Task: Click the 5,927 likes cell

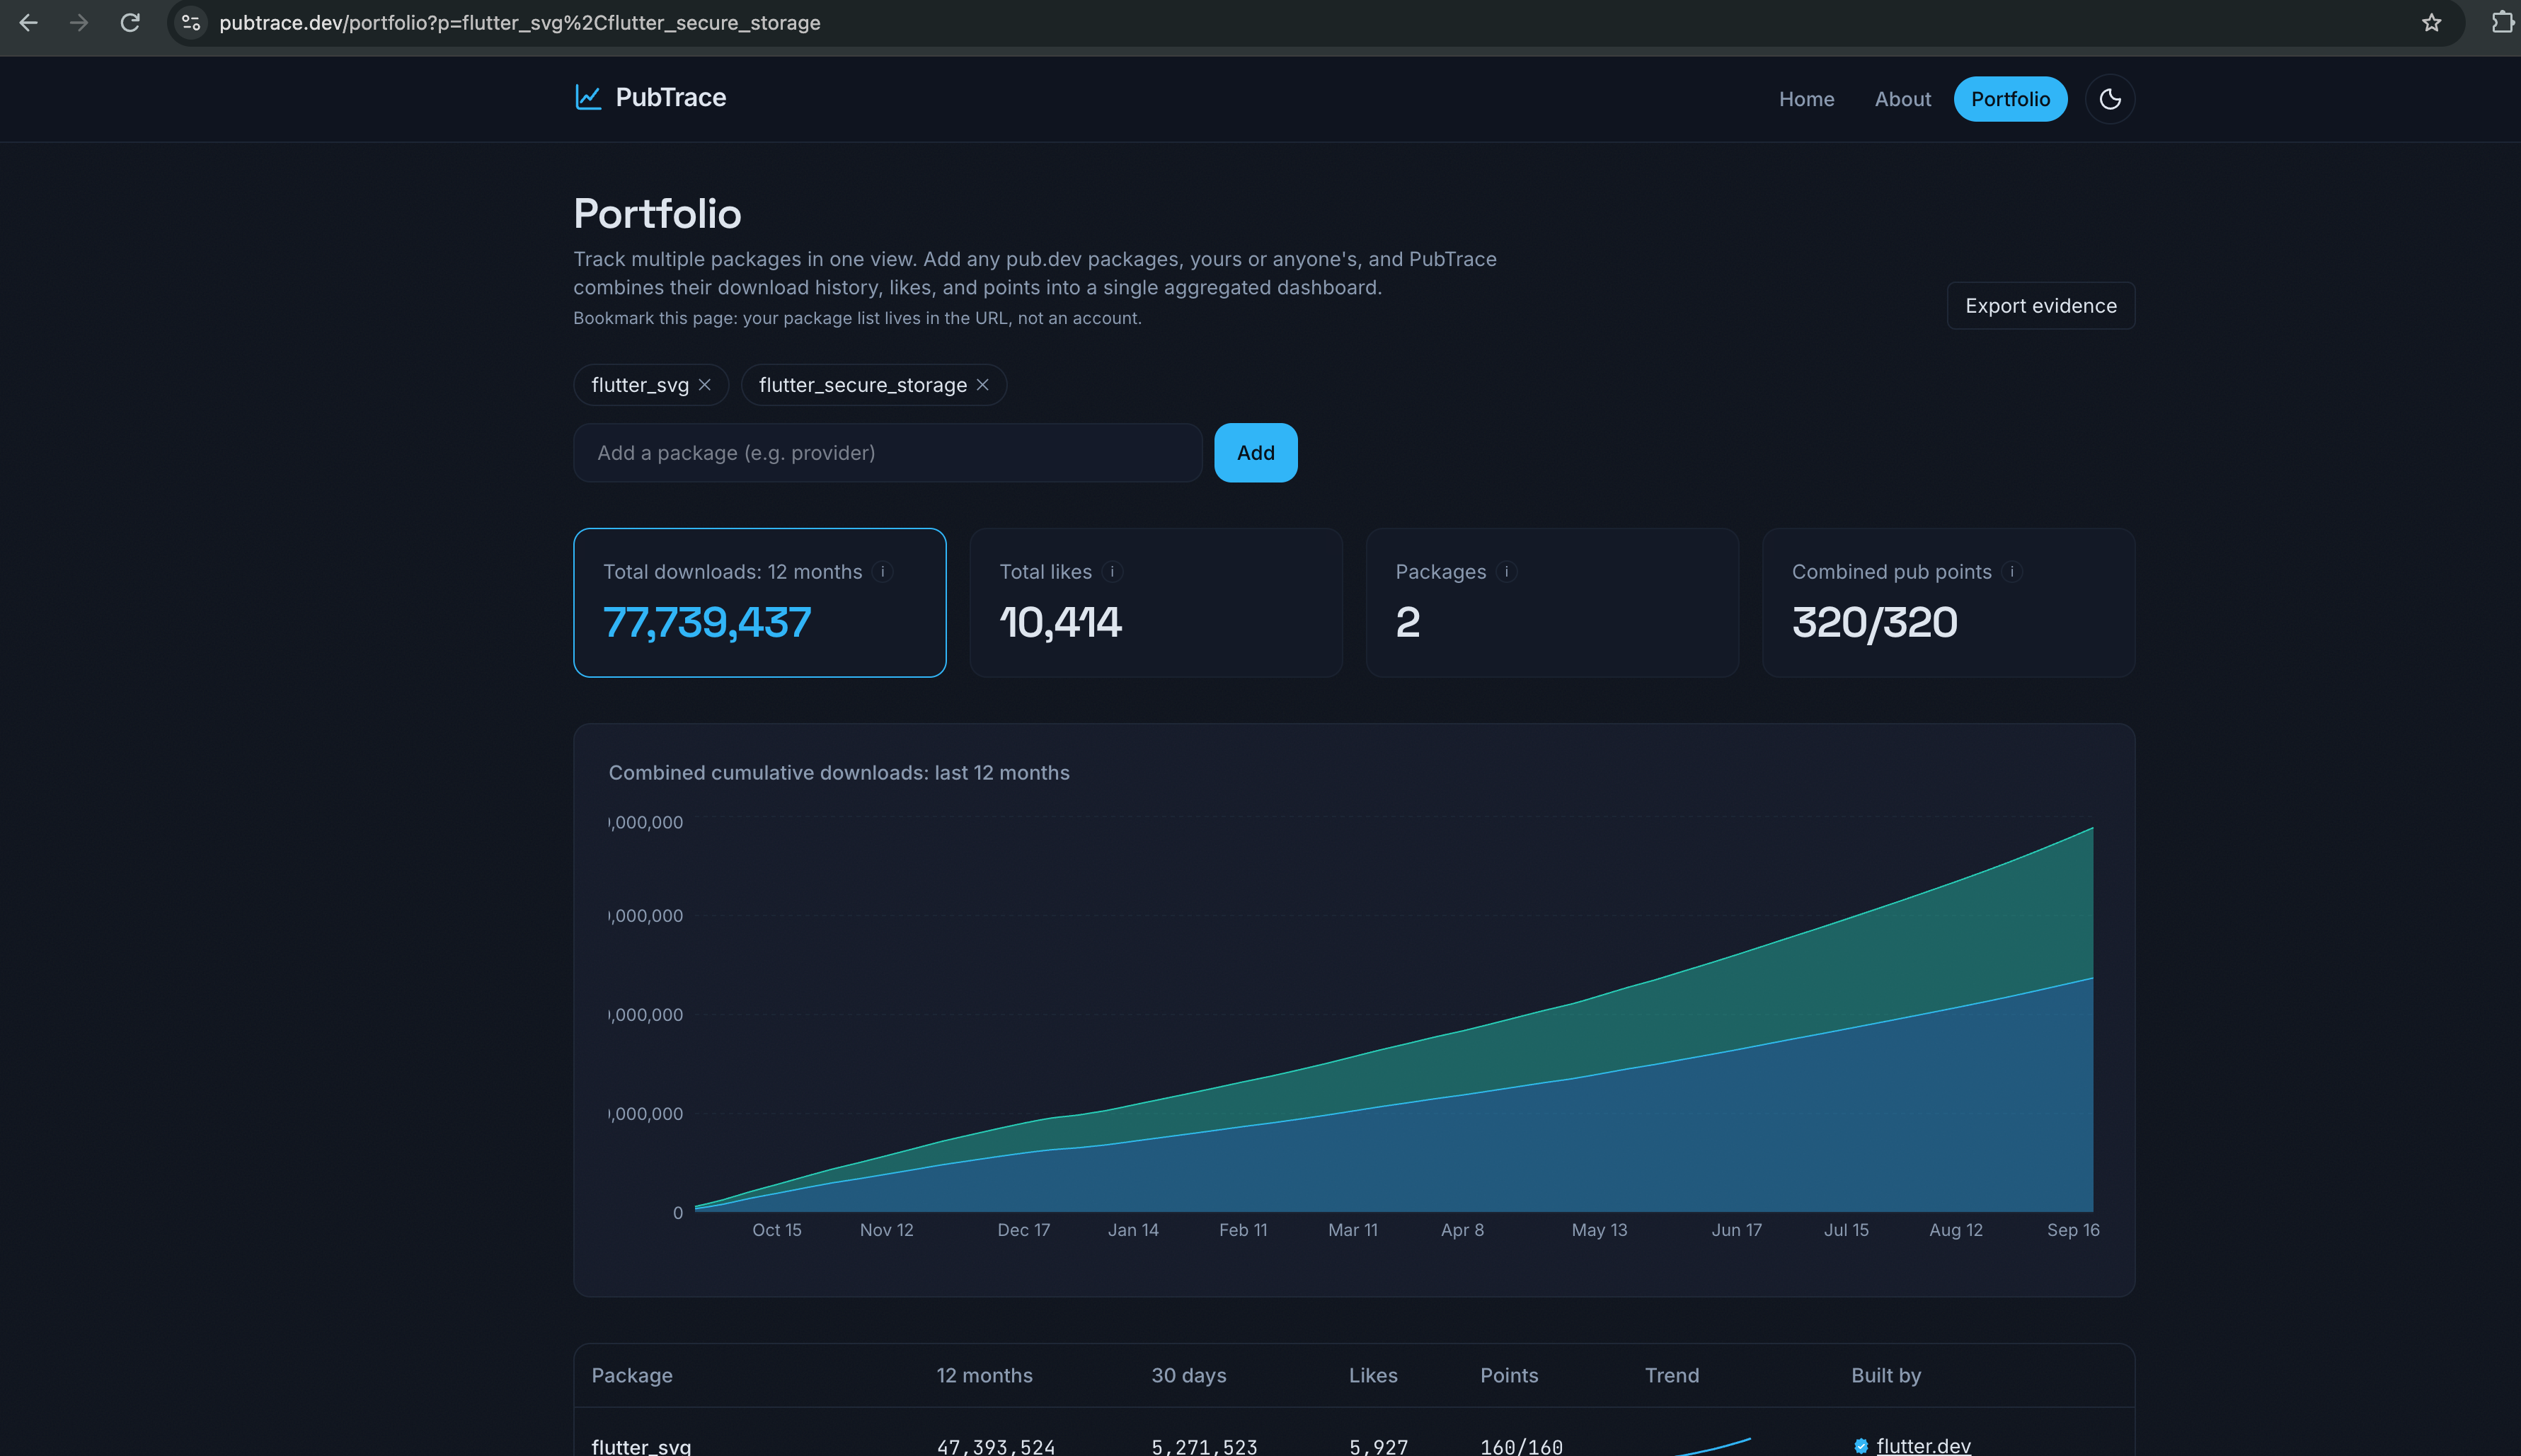Action: 1377,1446
